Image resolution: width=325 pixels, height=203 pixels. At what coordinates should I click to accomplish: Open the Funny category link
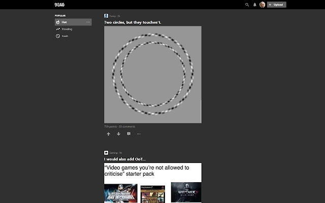tap(113, 16)
